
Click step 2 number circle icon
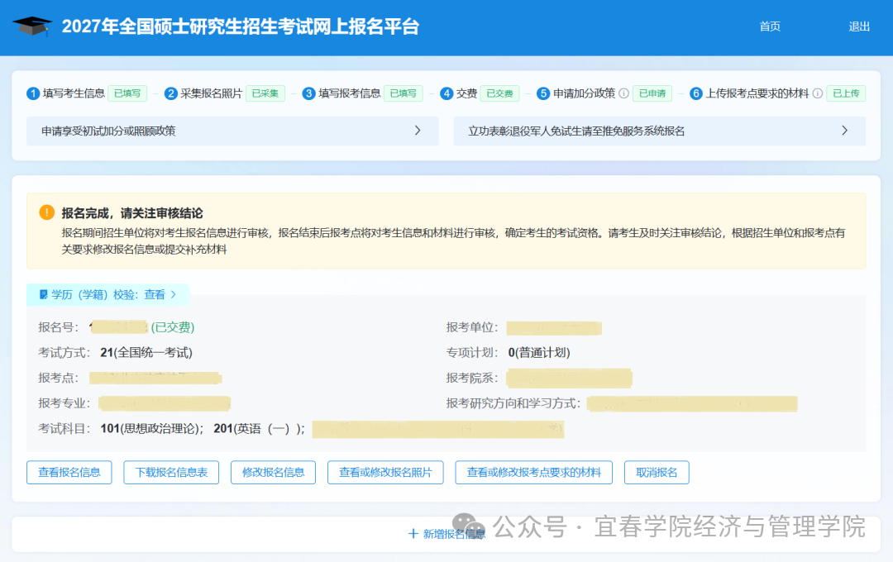tap(171, 93)
